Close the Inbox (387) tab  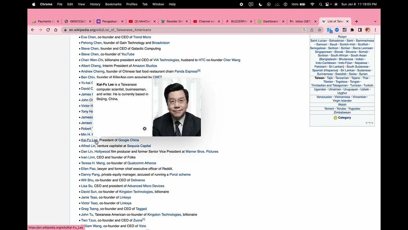(x=316, y=21)
